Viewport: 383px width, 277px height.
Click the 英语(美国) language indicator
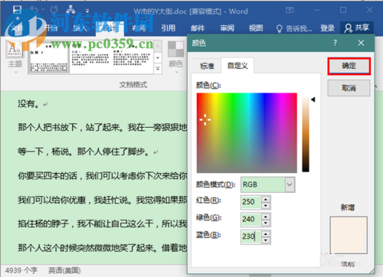click(64, 270)
